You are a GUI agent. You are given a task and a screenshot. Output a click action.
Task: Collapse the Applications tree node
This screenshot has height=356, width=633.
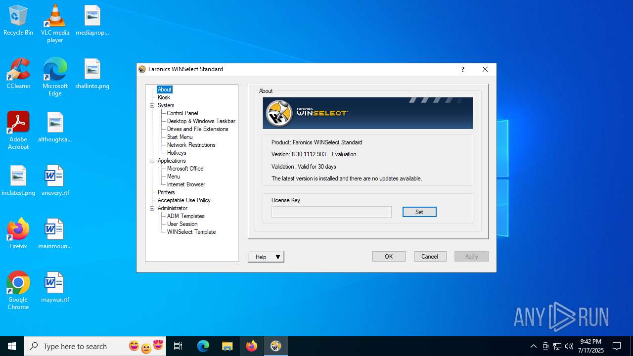[152, 161]
